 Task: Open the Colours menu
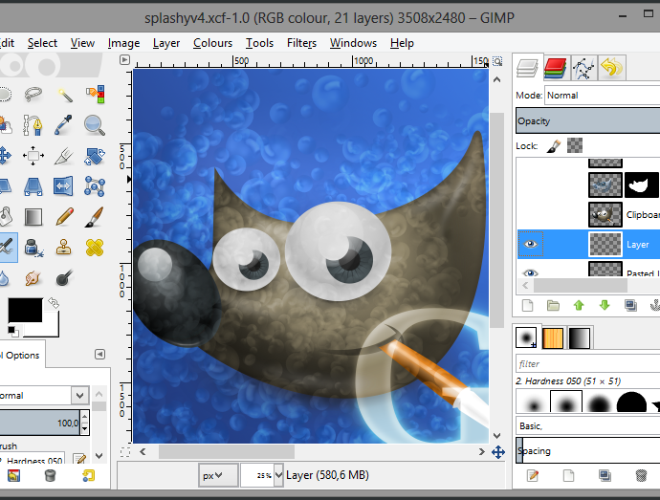(x=212, y=43)
